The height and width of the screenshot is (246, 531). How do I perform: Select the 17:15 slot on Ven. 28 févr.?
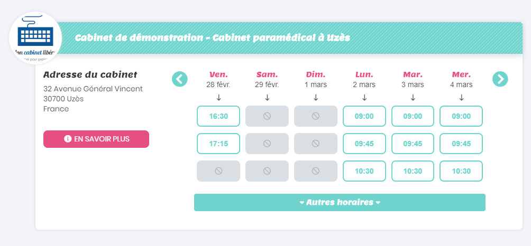coord(218,144)
